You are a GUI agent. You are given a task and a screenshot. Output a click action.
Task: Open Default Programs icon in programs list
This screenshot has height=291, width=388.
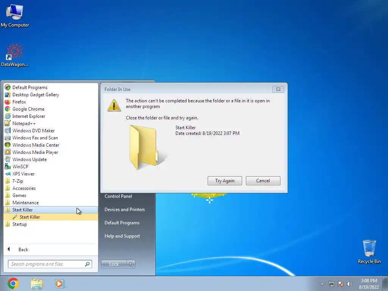click(x=8, y=88)
